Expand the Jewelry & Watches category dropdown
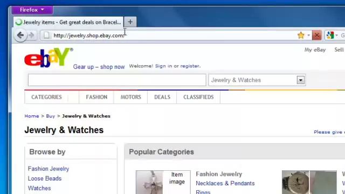The width and height of the screenshot is (345, 194). (x=301, y=80)
